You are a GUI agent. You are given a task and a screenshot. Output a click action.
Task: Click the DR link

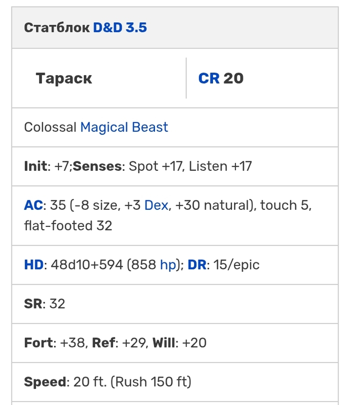coord(197,265)
